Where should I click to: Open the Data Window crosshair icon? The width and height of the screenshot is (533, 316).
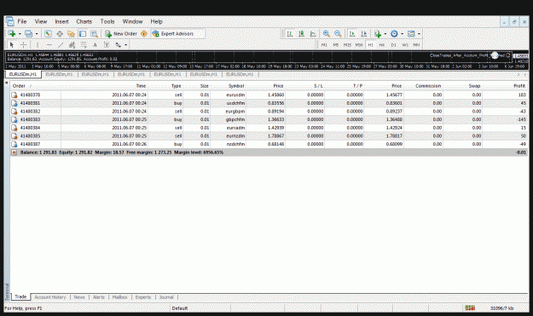point(60,33)
